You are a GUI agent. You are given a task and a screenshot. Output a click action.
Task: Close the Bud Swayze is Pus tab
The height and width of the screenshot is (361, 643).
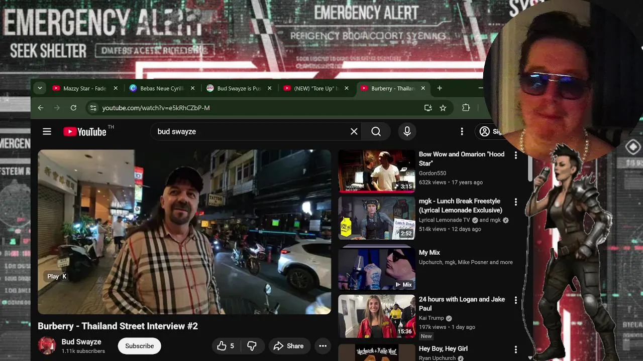(x=269, y=88)
